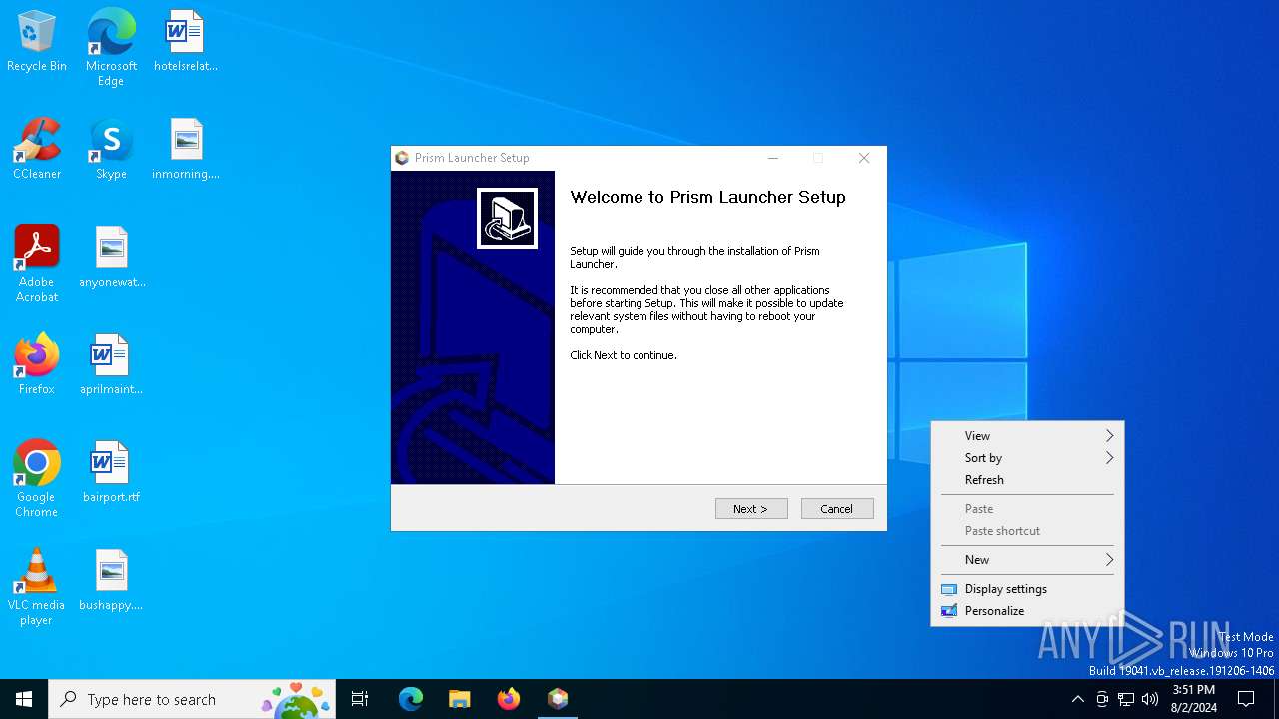Select the Firefox desktop shortcut
This screenshot has height=719, width=1279.
37,365
